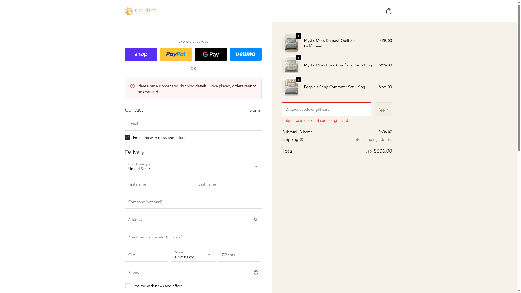The height and width of the screenshot is (293, 521).
Task: Select Google Pay express checkout
Action: click(x=211, y=54)
